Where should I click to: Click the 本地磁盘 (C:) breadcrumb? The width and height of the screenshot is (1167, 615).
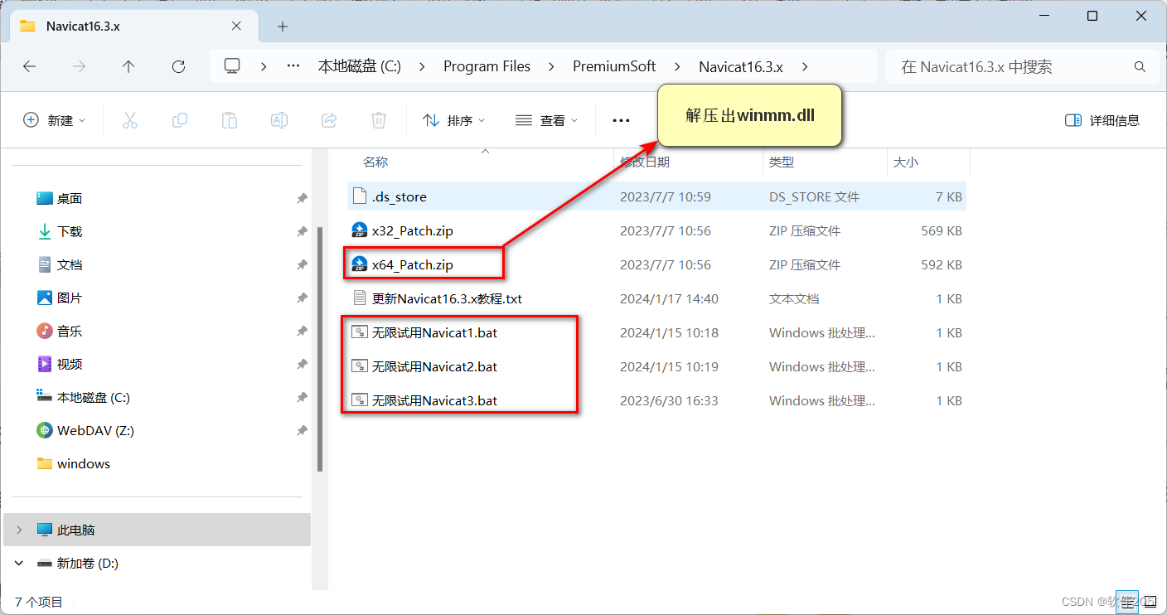pos(360,66)
